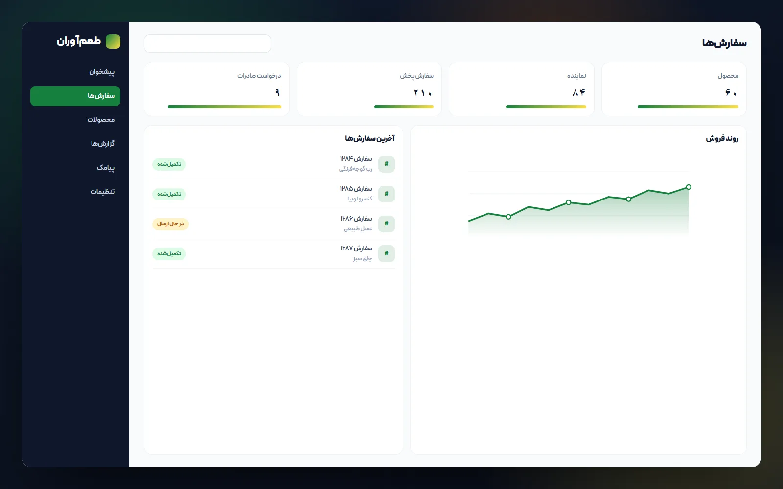The height and width of the screenshot is (489, 783).
Task: Open the order سفارش ۱۲۸۵ کنسرو لوبیا
Action: (x=274, y=194)
